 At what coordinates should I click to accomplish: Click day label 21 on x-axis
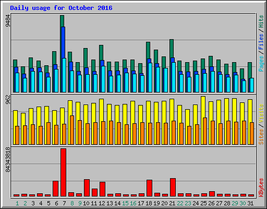[172, 203]
